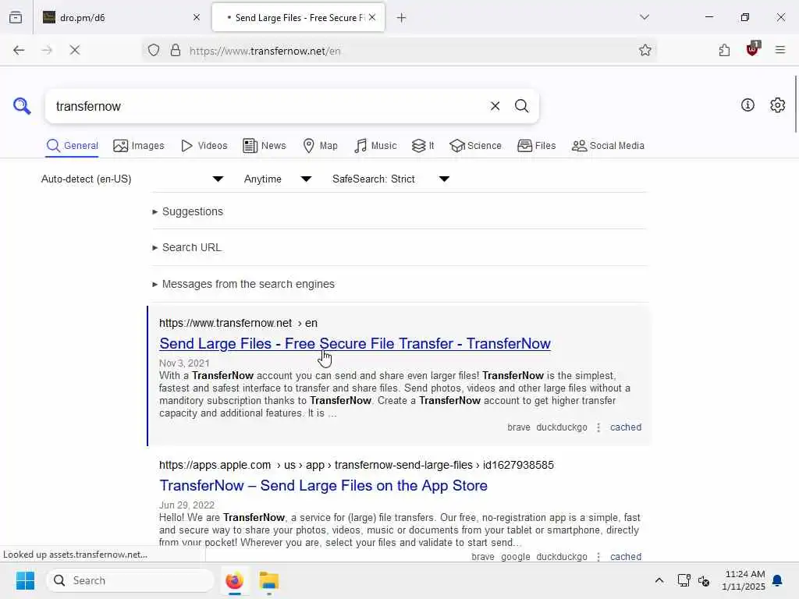Open the muted volume tray icon
The image size is (799, 599).
point(704,580)
